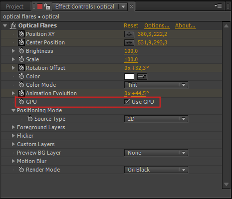Screen dimensions: 232x199
Task: Open Optical Flares Options
Action: 157,25
